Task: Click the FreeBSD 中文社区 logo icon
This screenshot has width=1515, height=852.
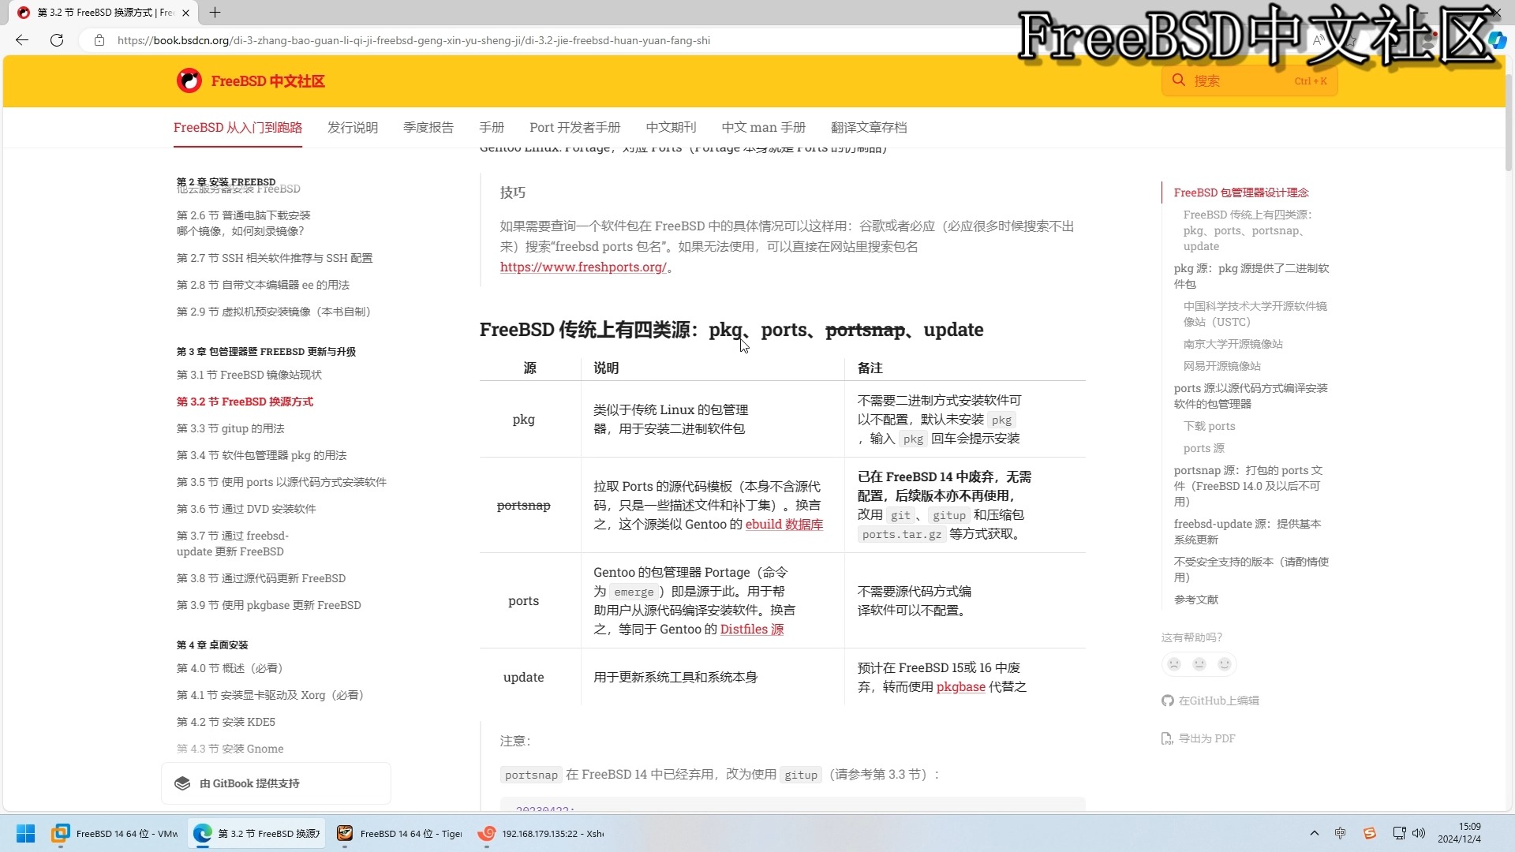Action: (189, 80)
